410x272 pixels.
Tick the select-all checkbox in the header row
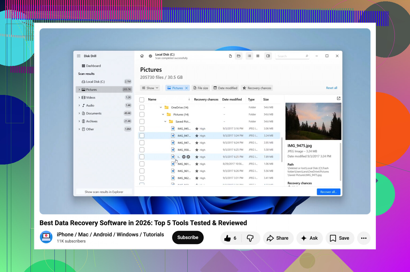[x=142, y=100]
